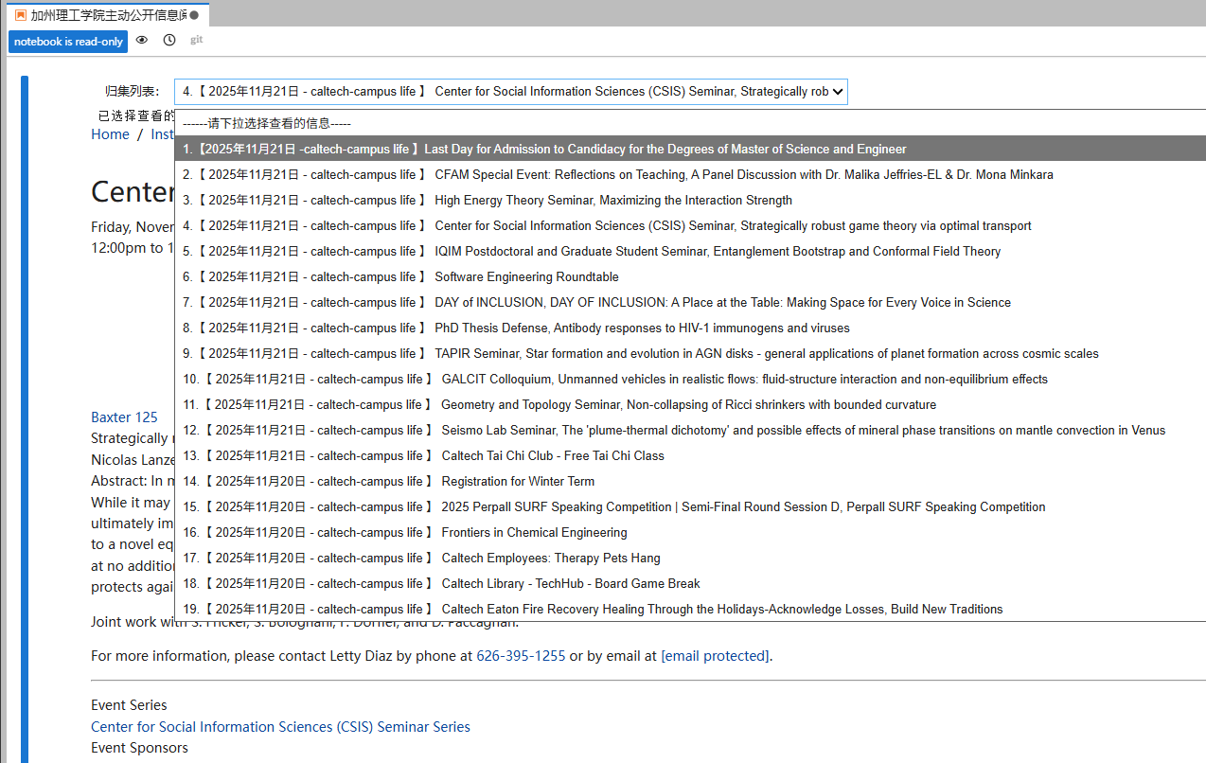
Task: Open the Home breadcrumb link
Action: tap(110, 134)
